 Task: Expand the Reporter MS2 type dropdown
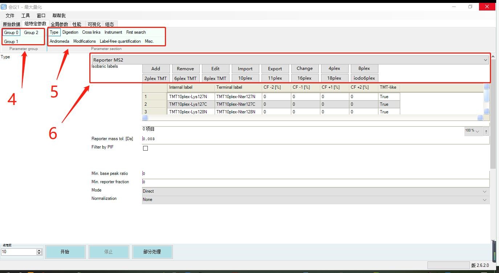(290, 60)
